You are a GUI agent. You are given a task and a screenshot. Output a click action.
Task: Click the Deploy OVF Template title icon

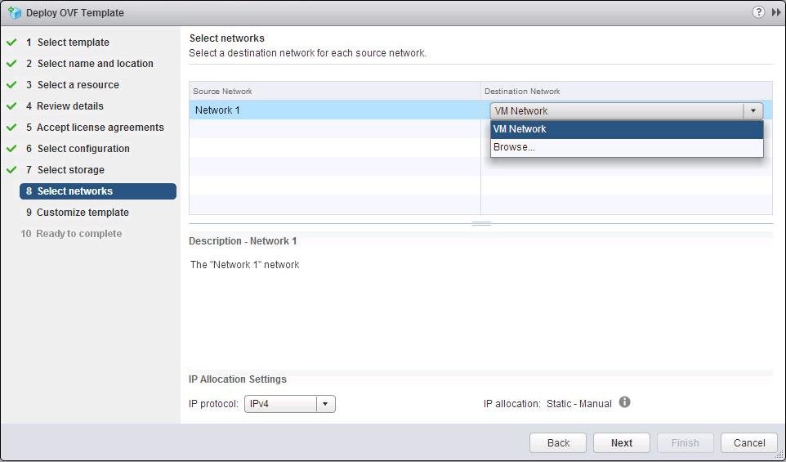coord(14,13)
